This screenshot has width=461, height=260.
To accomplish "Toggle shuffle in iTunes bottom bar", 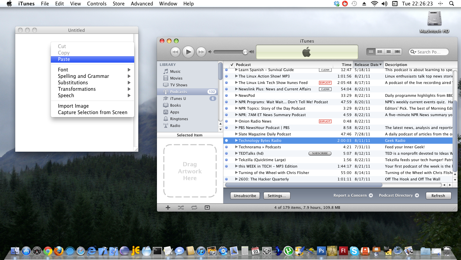I will point(181,208).
